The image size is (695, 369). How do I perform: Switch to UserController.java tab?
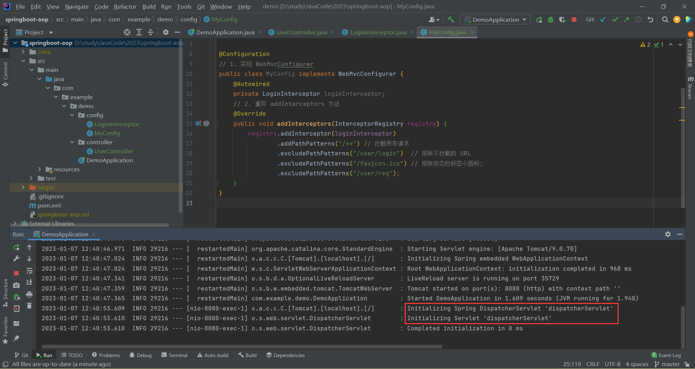(x=302, y=32)
